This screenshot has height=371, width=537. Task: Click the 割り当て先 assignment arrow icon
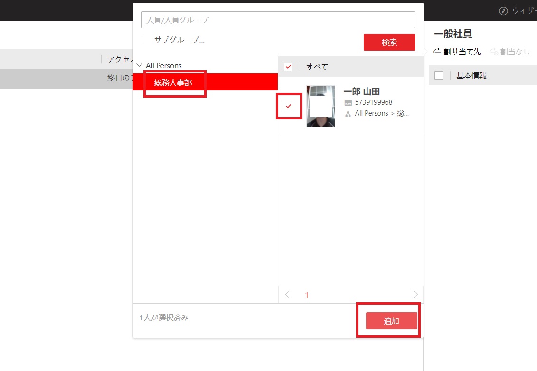[438, 52]
